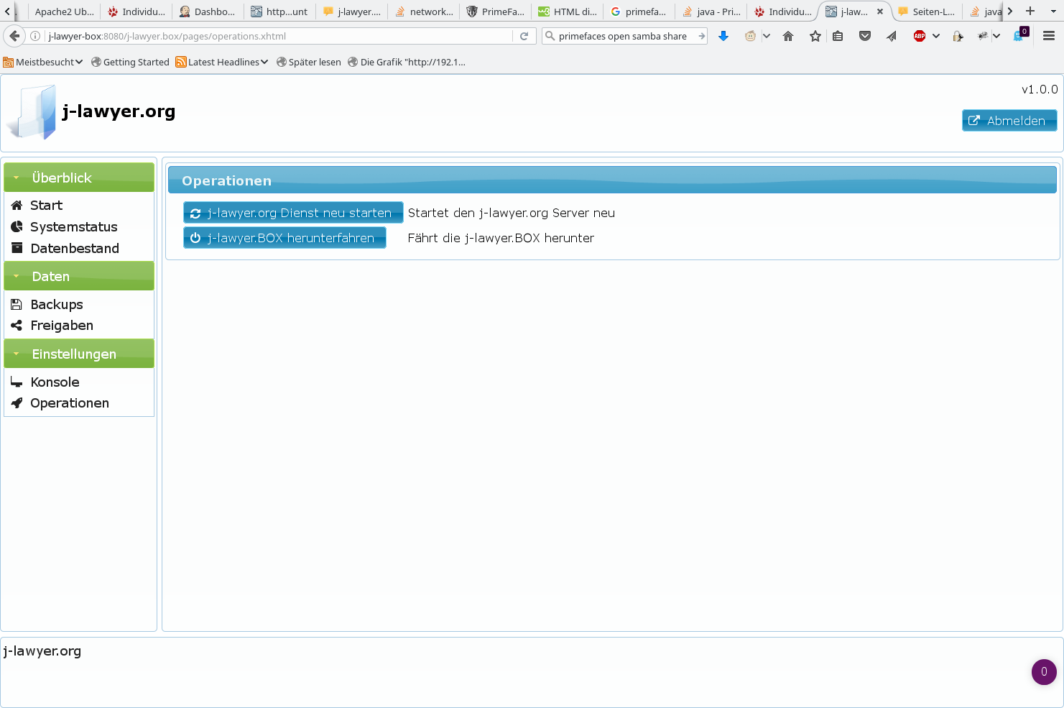
Task: Open the Adblock Plus dropdown arrow
Action: point(936,36)
